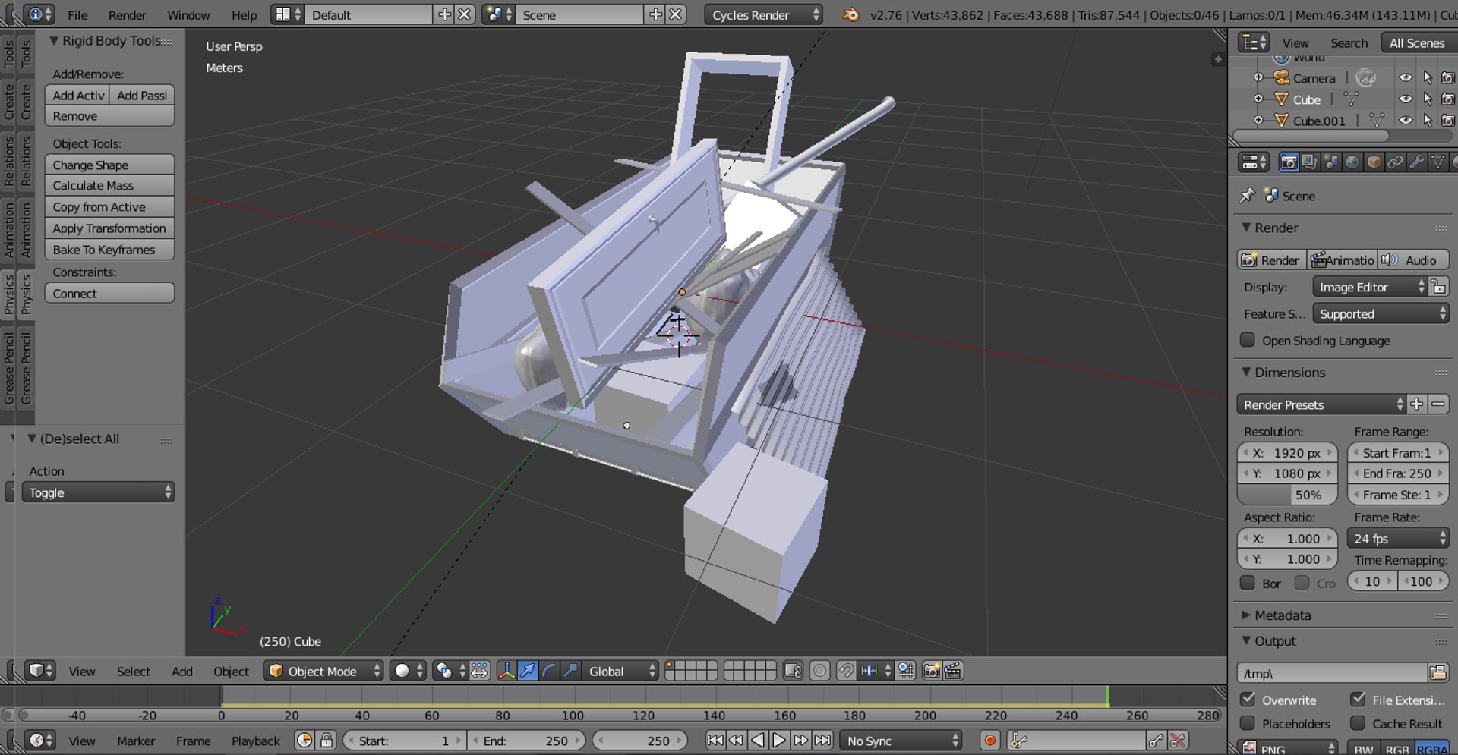The image size is (1458, 755).
Task: Open the Playback menu in the timeline
Action: coord(256,741)
